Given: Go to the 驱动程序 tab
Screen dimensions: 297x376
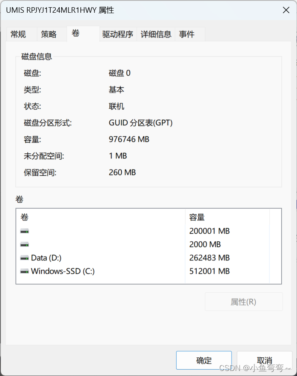Looking at the screenshot, I should 118,34.
